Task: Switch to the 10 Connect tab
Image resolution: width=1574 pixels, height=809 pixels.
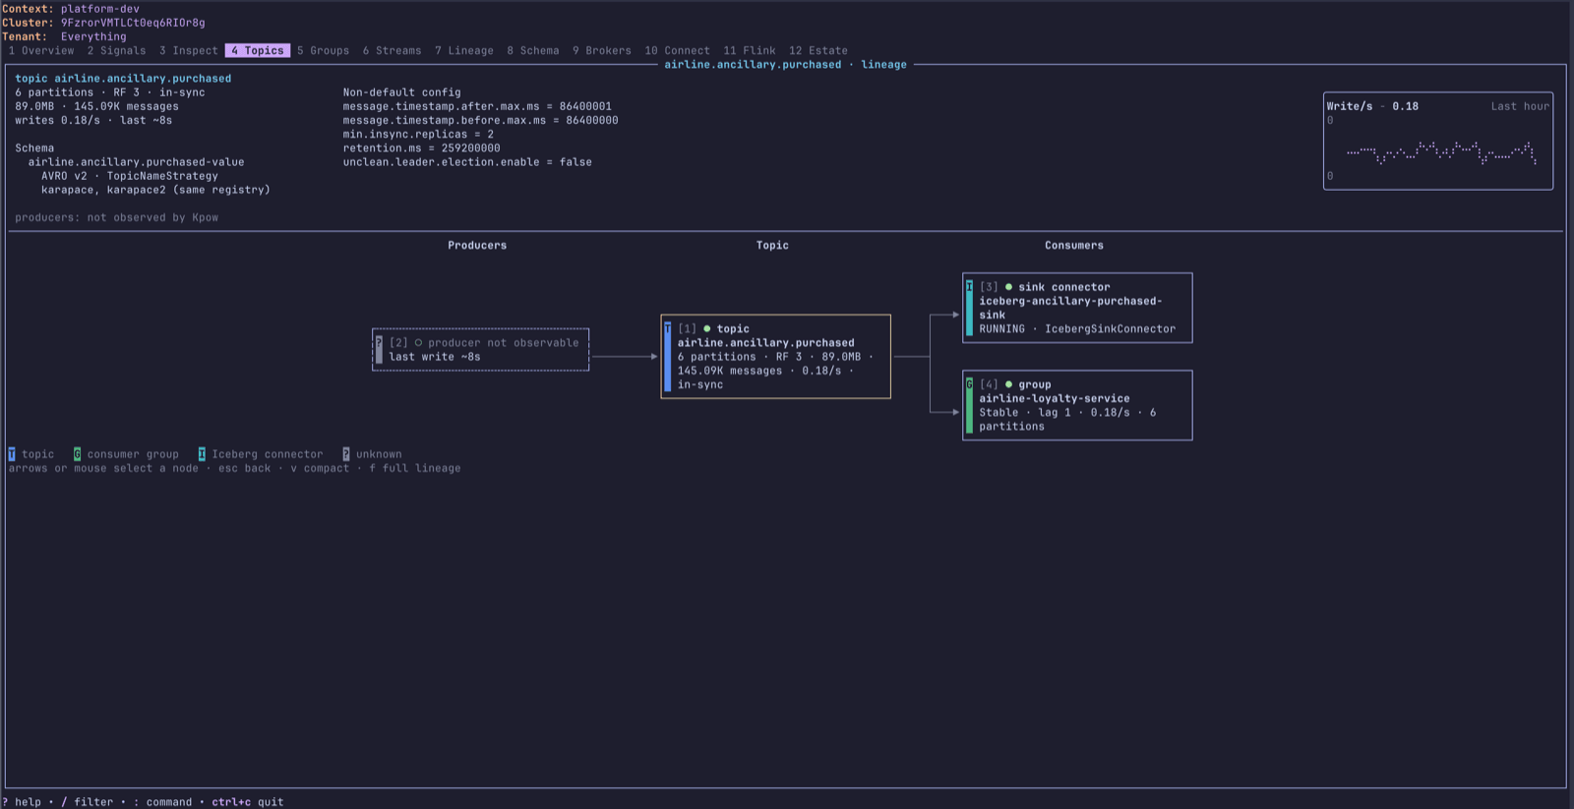Action: [x=677, y=51]
